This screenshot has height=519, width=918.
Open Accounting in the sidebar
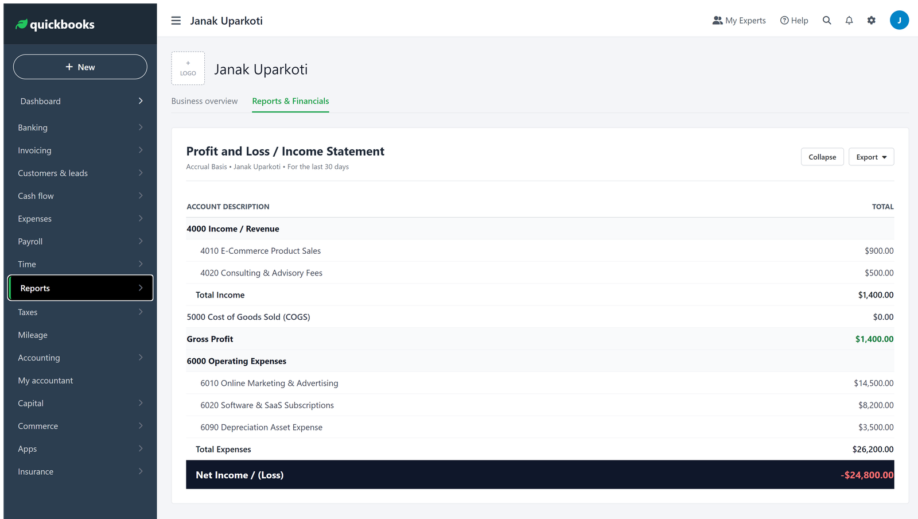pos(80,358)
